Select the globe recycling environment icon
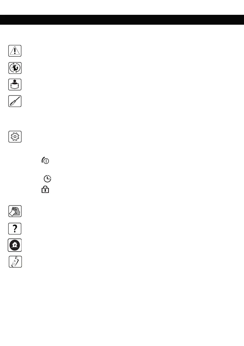 coord(15,68)
